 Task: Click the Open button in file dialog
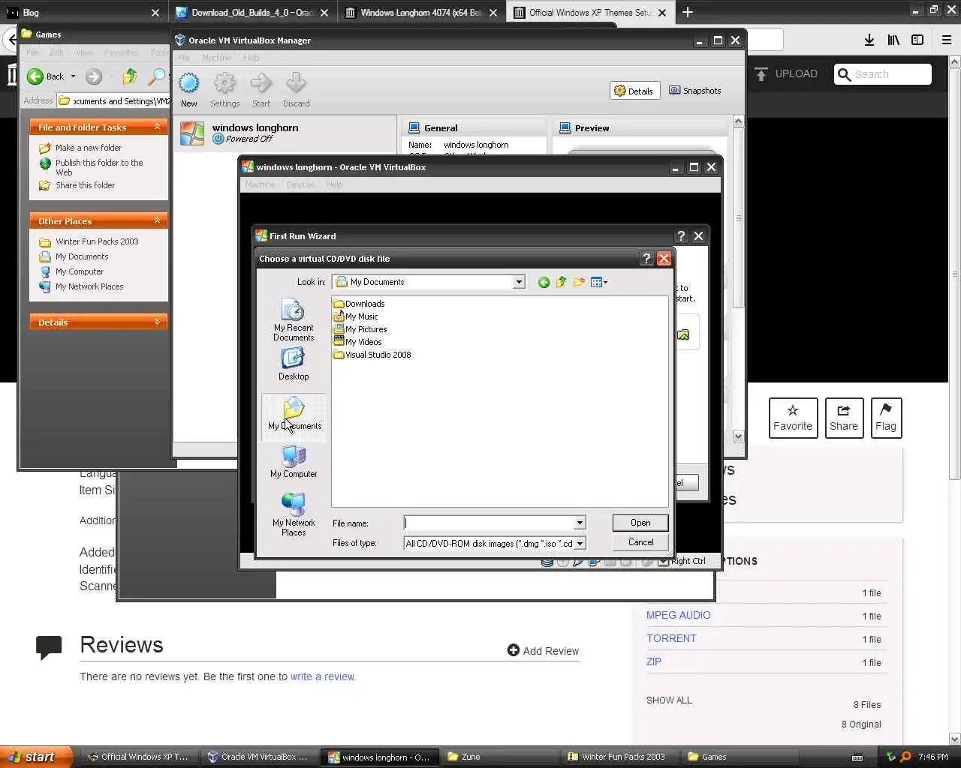(640, 523)
